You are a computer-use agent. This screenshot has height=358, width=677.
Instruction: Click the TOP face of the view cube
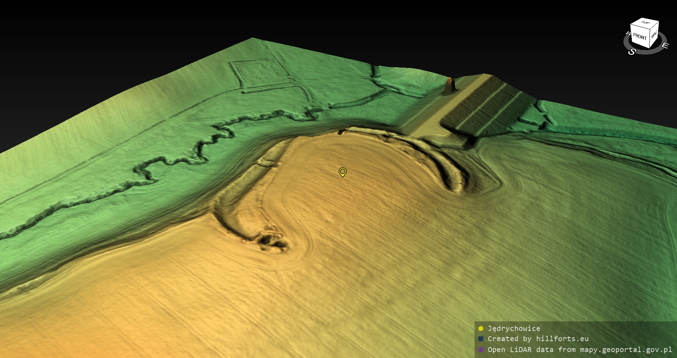(645, 23)
